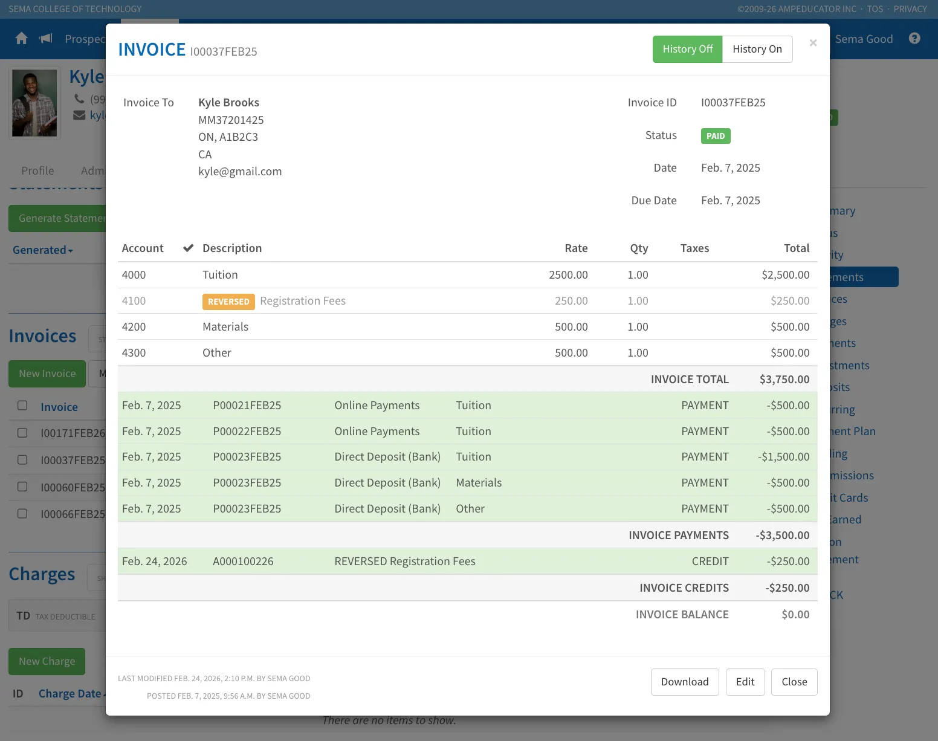The width and height of the screenshot is (938, 741).
Task: Close the invoice dialog with the X
Action: click(813, 43)
